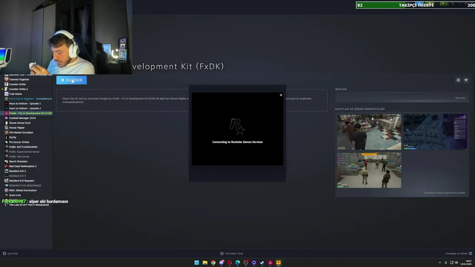Show hidden system tray icons
The width and height of the screenshot is (475, 267).
(440, 263)
